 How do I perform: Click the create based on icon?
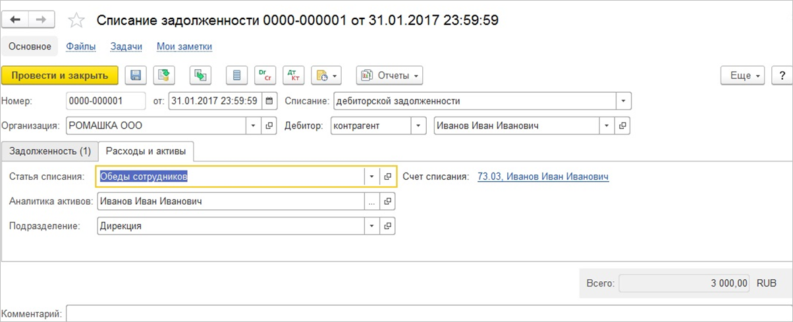pos(200,75)
